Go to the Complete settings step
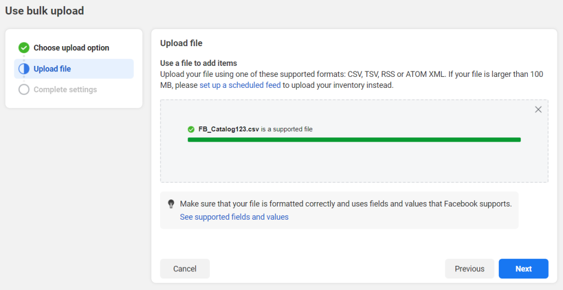Image resolution: width=563 pixels, height=290 pixels. coord(65,90)
